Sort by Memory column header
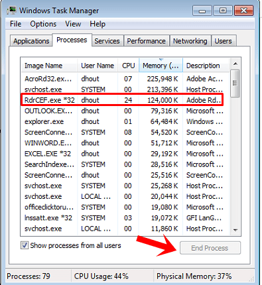The image size is (262, 285). (161, 66)
